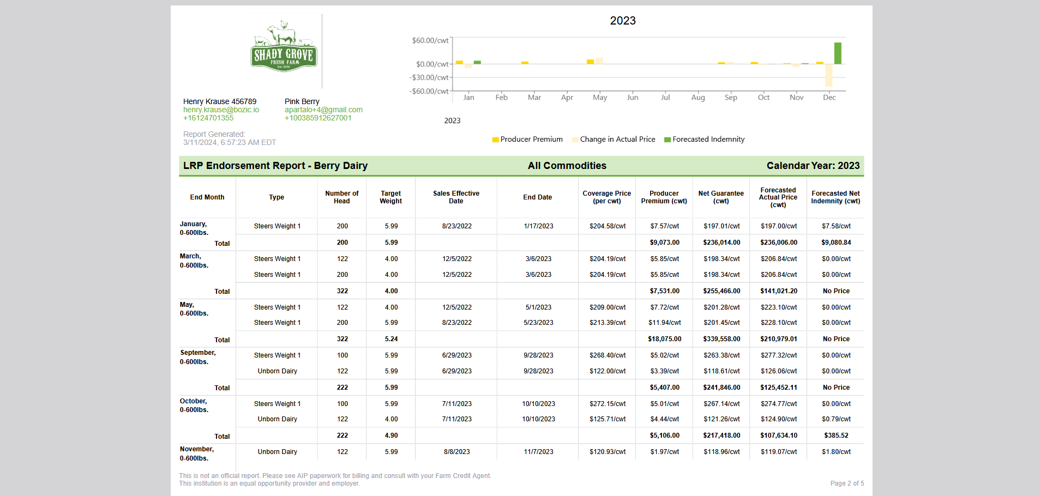The height and width of the screenshot is (496, 1040).
Task: Select the End Date column header
Action: (538, 197)
